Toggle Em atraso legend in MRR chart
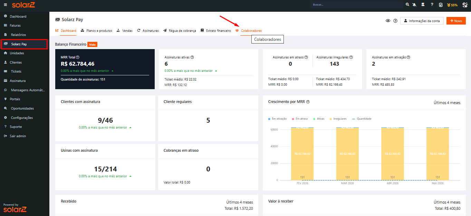The height and width of the screenshot is (216, 471). coord(300,119)
